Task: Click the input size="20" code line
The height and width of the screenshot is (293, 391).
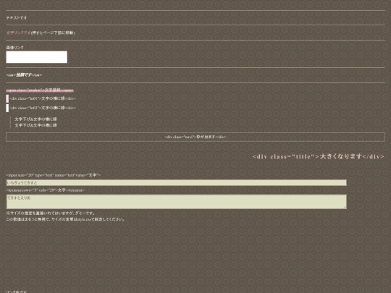Action: (x=54, y=175)
